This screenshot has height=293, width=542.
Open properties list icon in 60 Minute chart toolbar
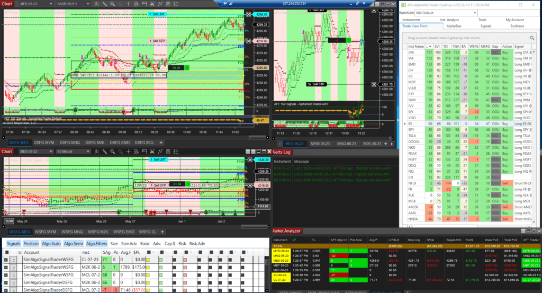[x=176, y=152]
